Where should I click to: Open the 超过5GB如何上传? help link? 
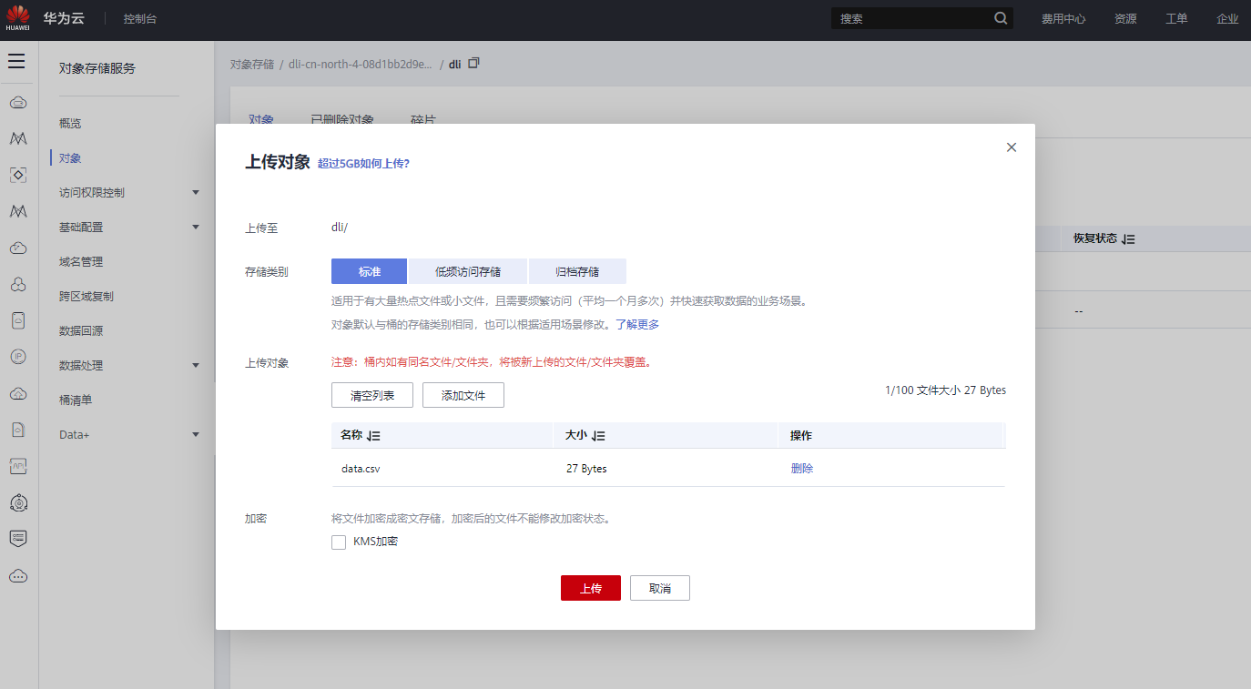363,164
